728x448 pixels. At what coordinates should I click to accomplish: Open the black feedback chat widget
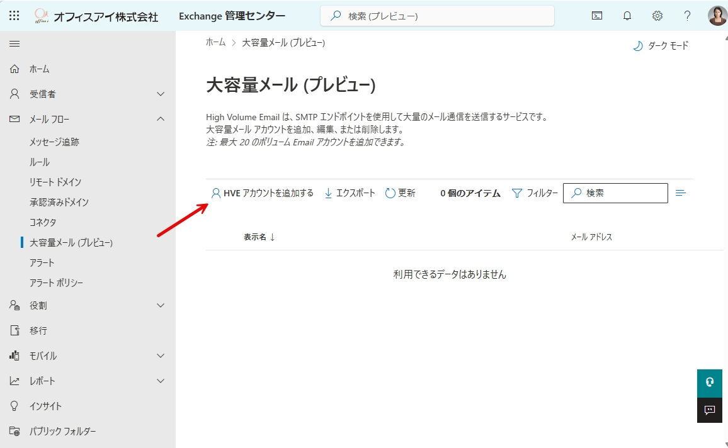(x=710, y=410)
